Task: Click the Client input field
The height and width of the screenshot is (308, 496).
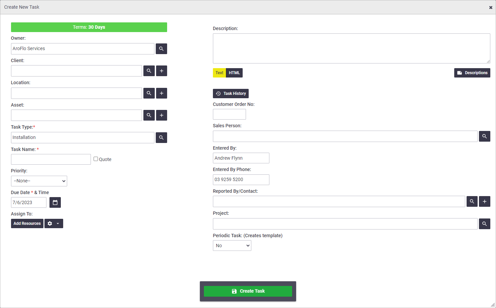Action: (77, 71)
